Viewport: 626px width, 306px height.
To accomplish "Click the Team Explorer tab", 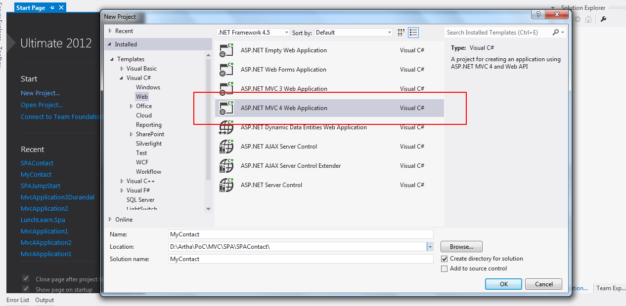I will (x=611, y=288).
